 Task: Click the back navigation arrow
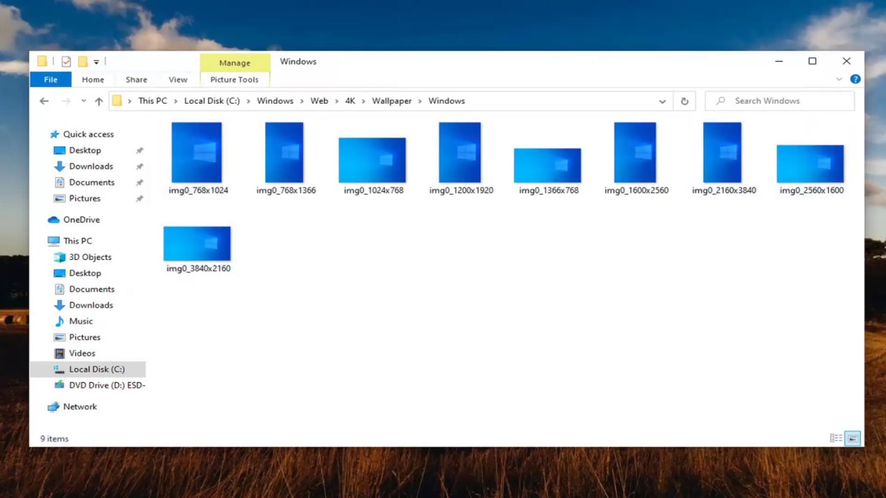pos(44,100)
